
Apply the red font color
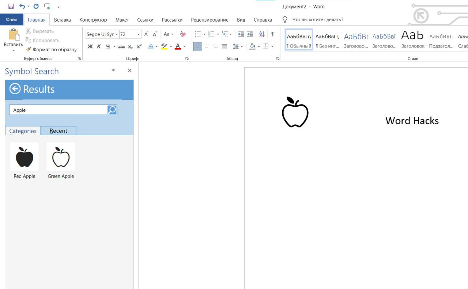tap(178, 47)
